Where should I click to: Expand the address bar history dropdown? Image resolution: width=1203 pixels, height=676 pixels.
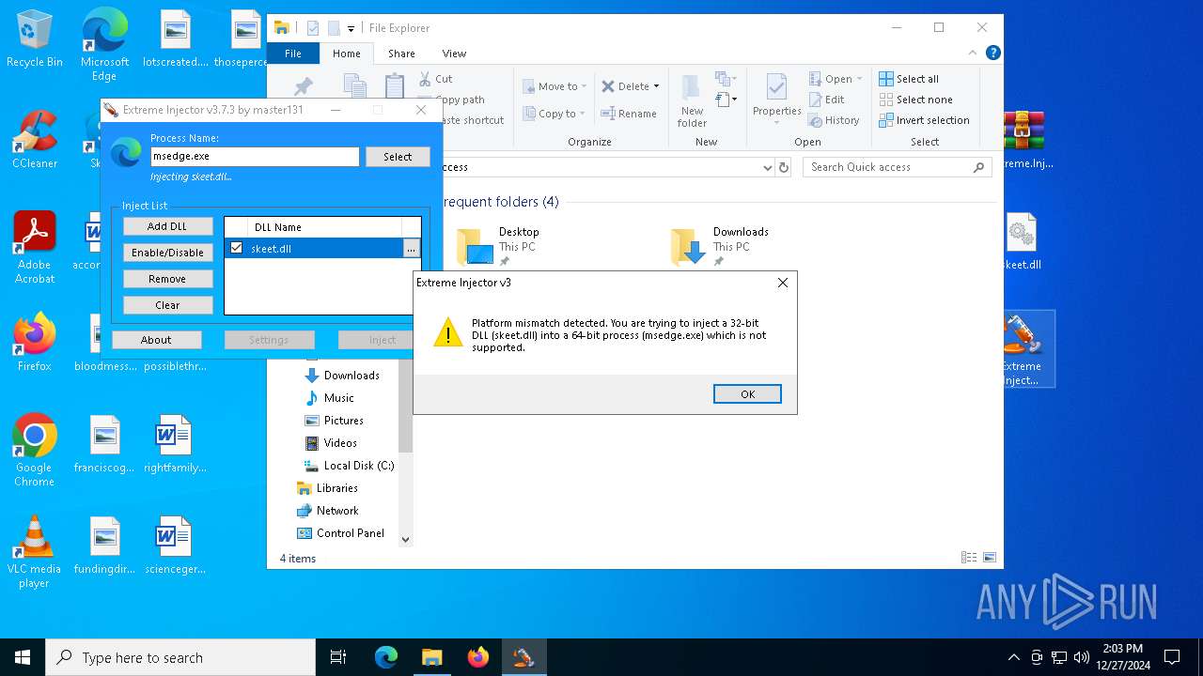768,167
